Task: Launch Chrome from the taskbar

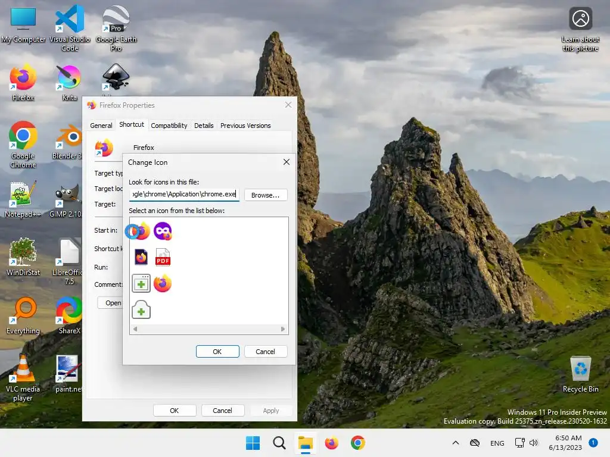Action: pyautogui.click(x=358, y=443)
